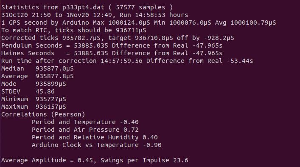This screenshot has width=300, height=167.
Task: Click the Maximum 936157µS value
Action: 50,107
